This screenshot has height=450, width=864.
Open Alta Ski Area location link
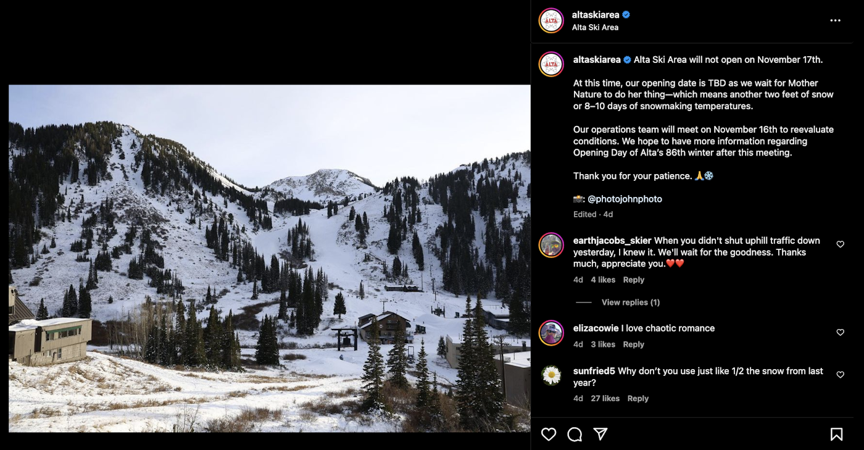pyautogui.click(x=595, y=27)
